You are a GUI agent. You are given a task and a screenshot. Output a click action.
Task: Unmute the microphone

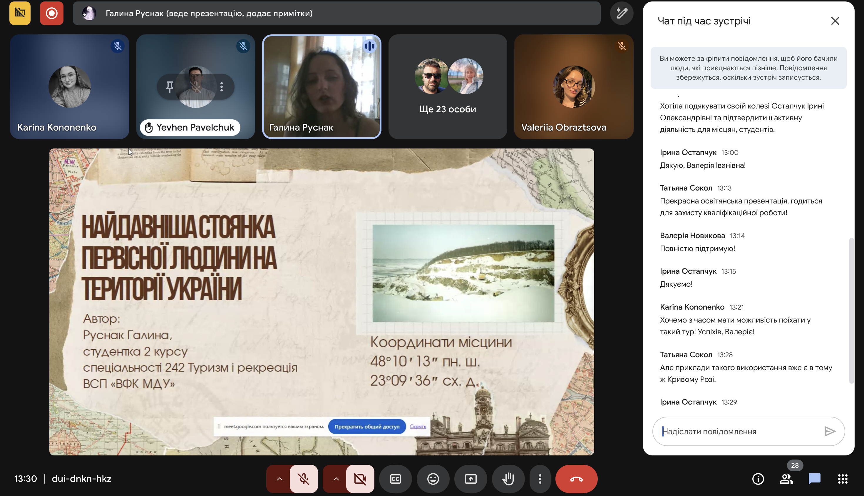pyautogui.click(x=303, y=479)
